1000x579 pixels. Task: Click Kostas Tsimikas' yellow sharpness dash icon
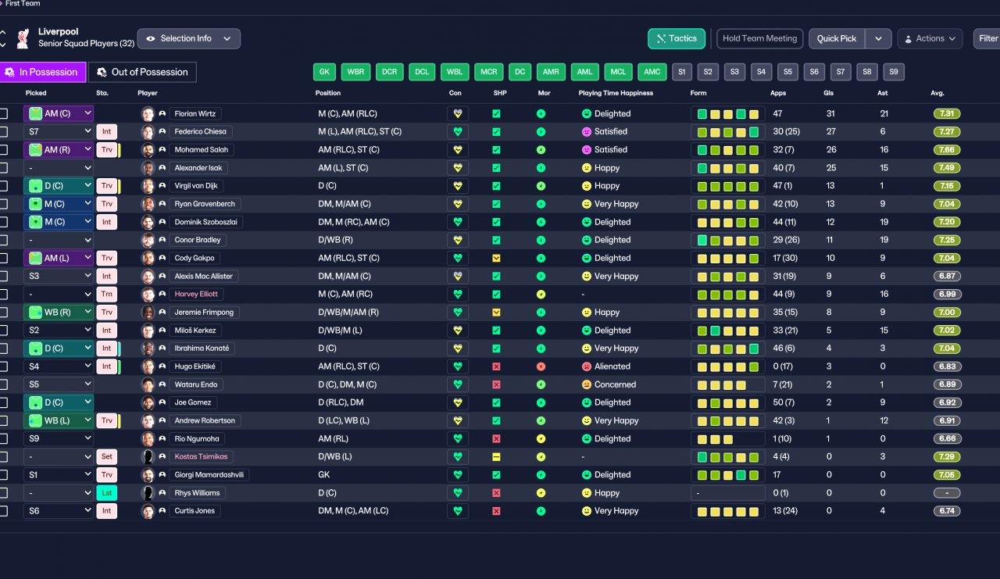click(x=496, y=456)
